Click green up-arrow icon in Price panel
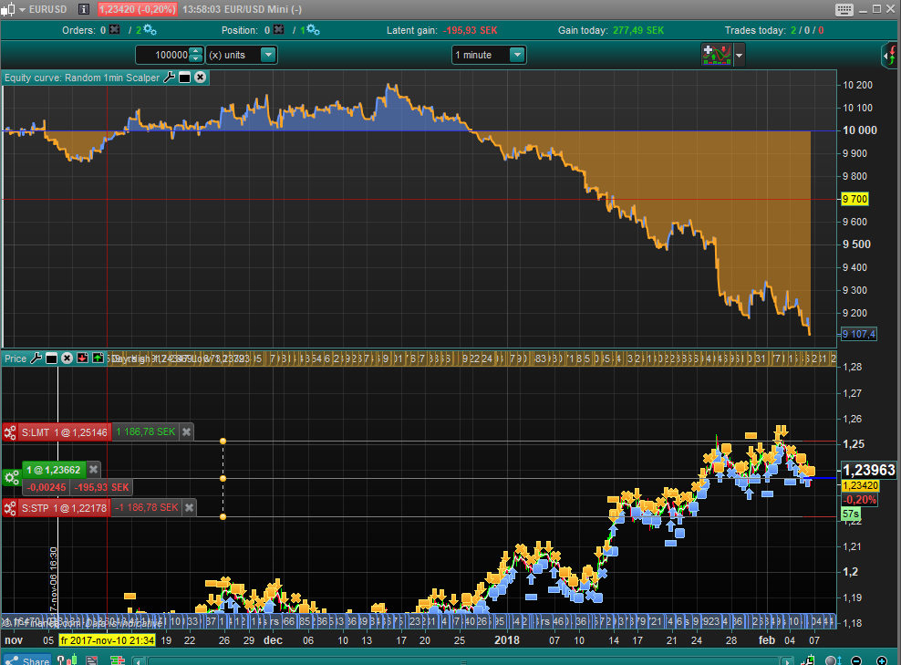The width and height of the screenshot is (901, 665). point(98,358)
